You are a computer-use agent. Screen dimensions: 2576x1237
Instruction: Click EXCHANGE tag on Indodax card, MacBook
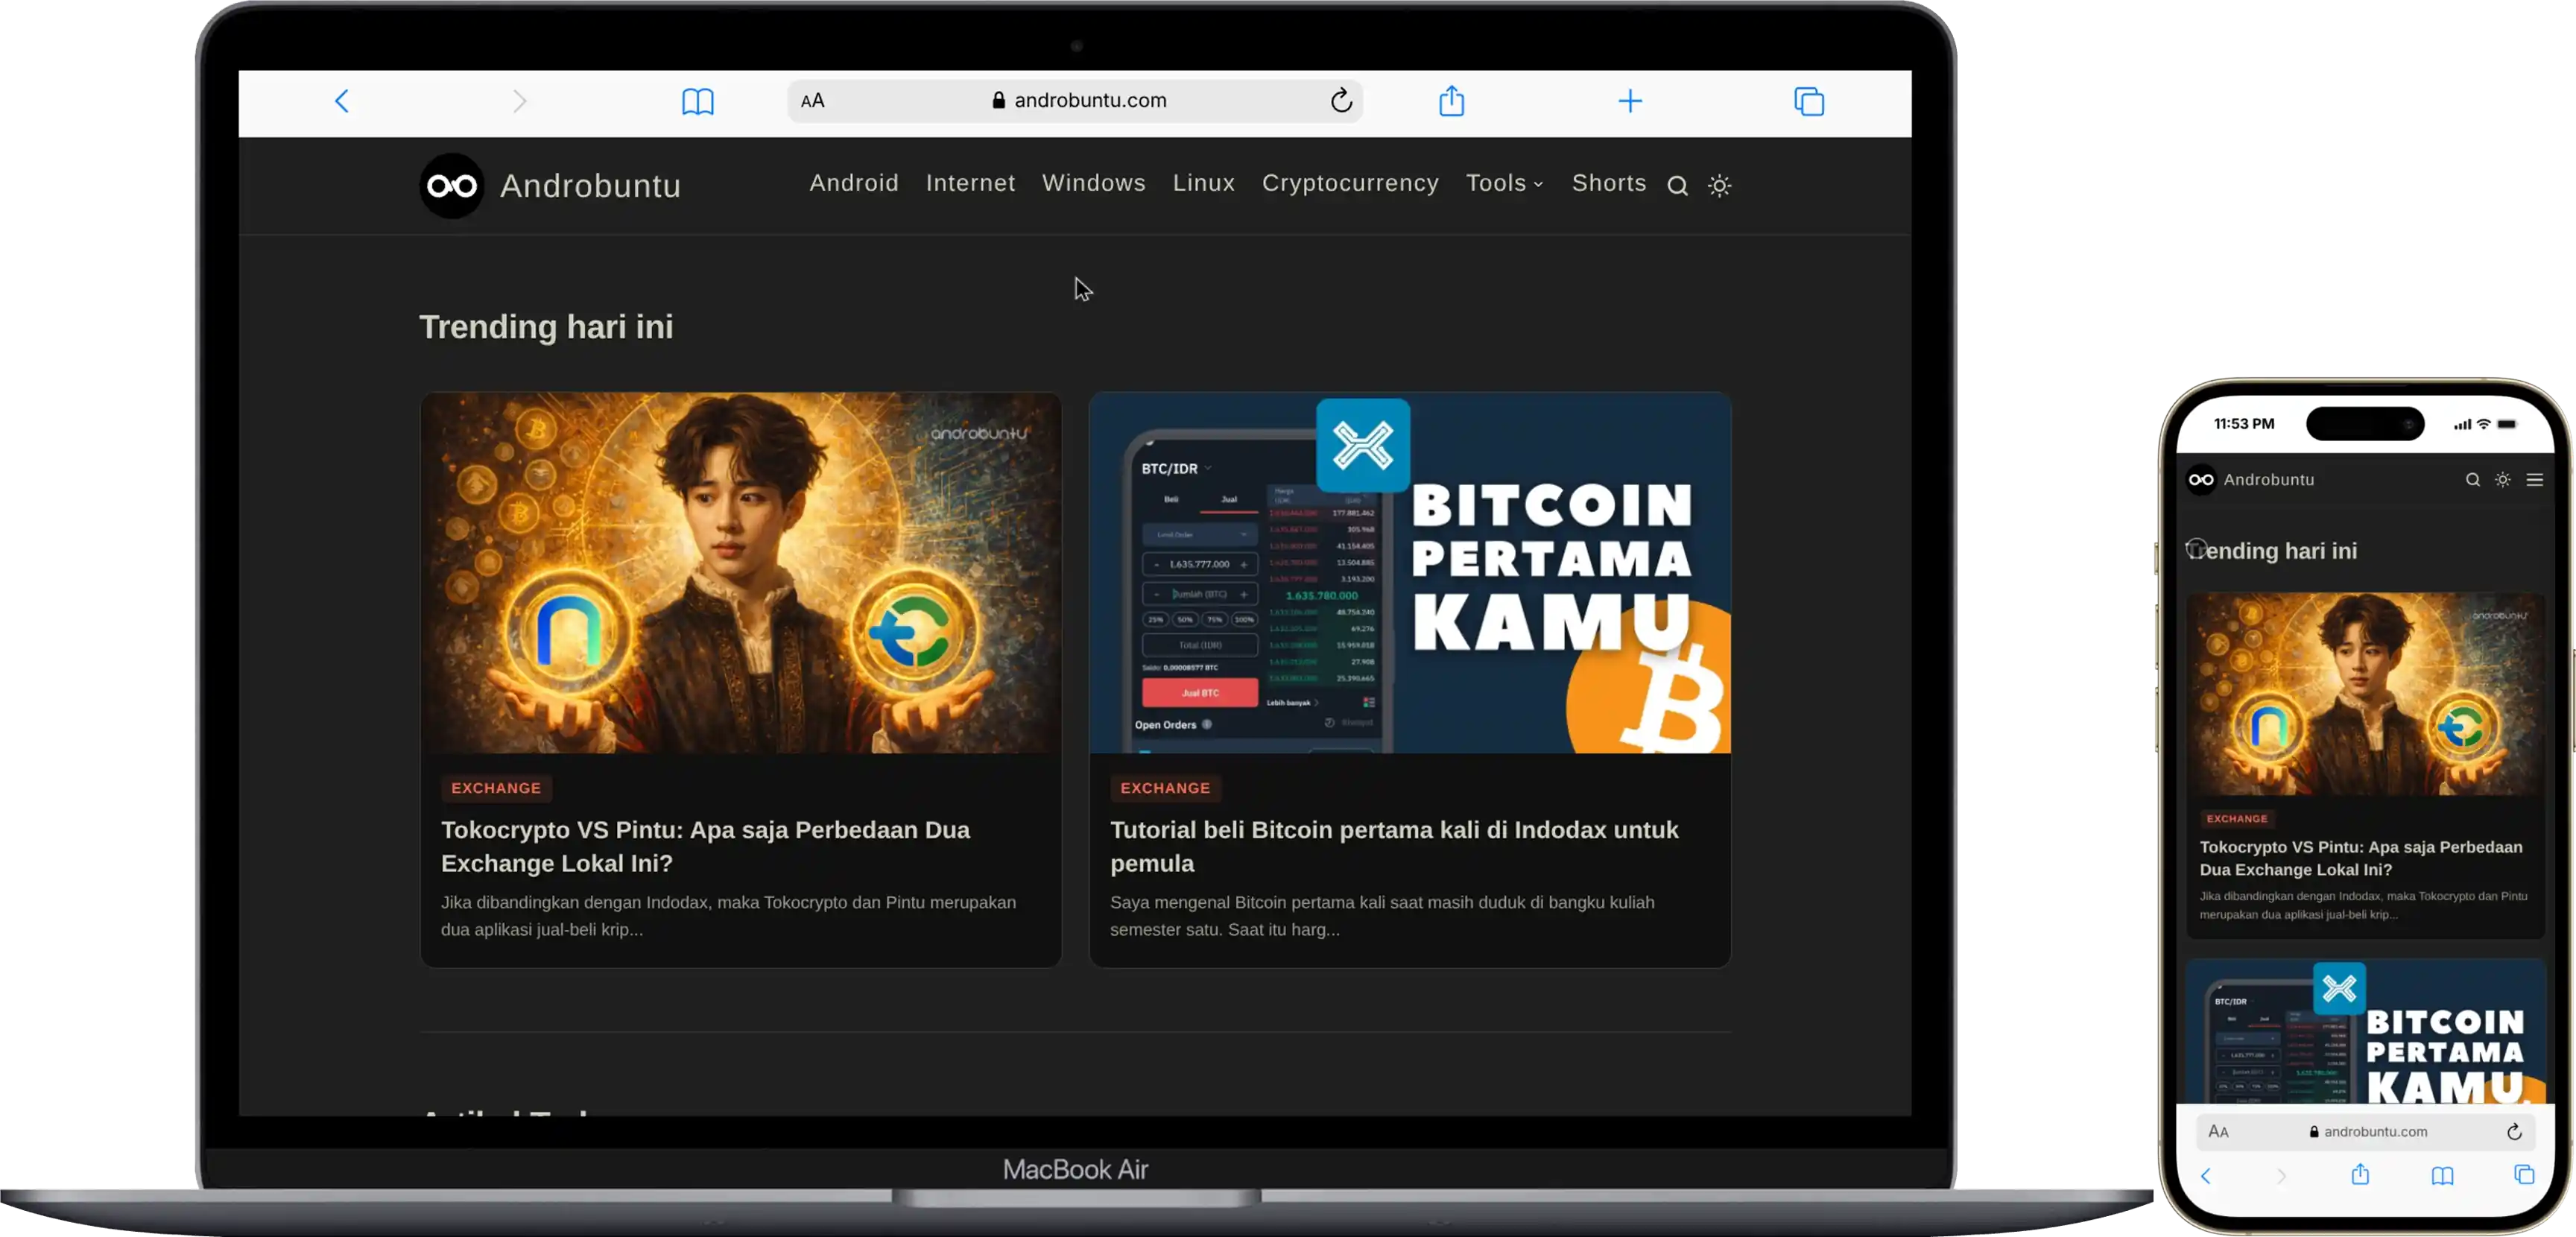[x=1165, y=788]
